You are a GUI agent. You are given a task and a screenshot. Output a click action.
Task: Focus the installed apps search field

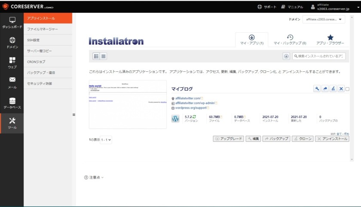pos(319,56)
